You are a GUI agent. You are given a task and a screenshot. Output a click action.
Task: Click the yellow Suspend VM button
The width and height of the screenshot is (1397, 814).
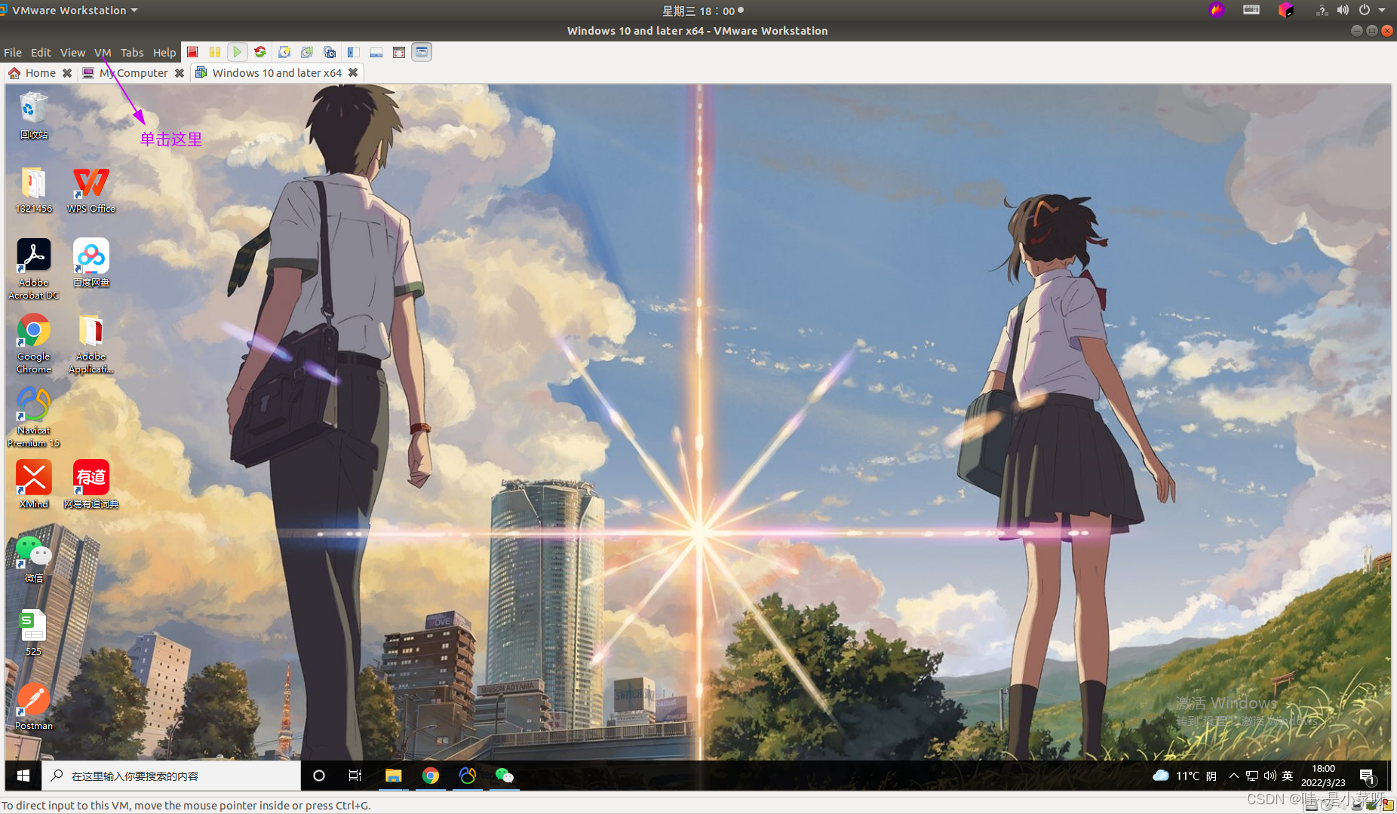click(x=215, y=52)
